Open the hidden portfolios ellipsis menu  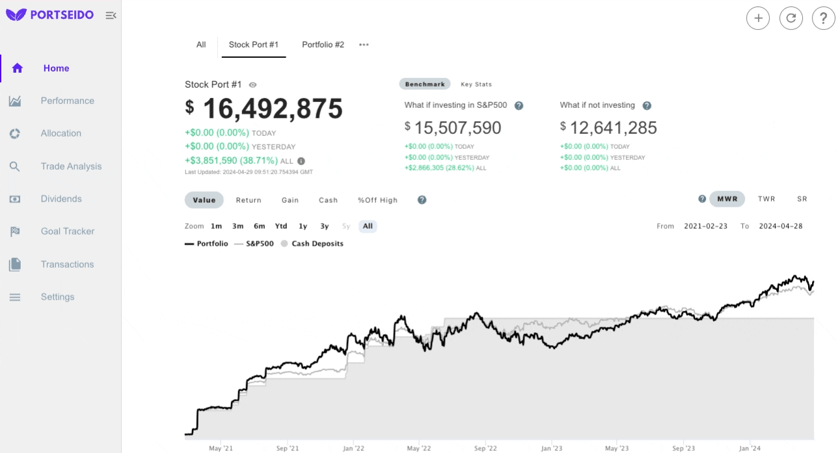coord(363,44)
